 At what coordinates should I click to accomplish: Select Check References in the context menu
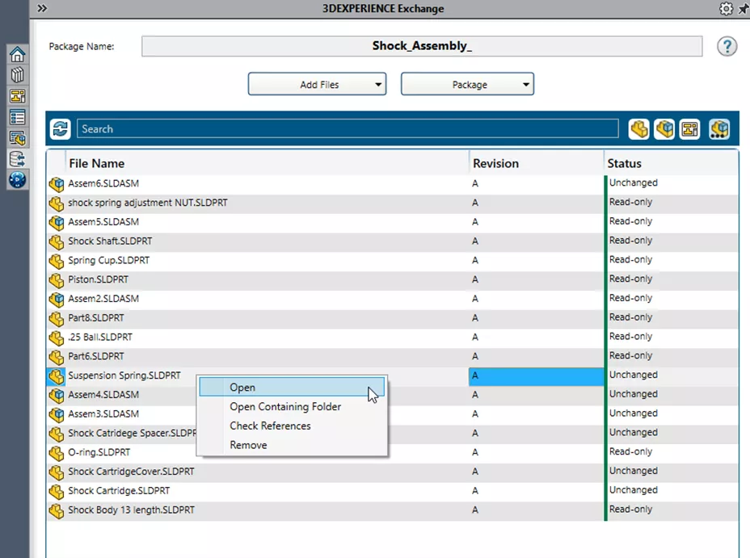point(270,426)
